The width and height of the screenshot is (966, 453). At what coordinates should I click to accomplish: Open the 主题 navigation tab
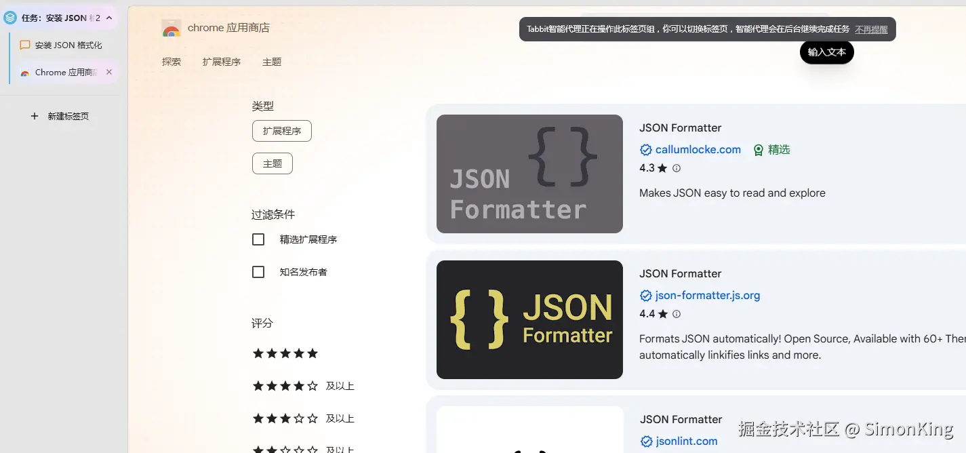point(272,62)
